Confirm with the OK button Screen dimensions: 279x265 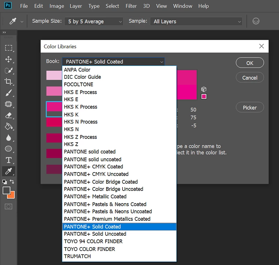click(x=250, y=63)
